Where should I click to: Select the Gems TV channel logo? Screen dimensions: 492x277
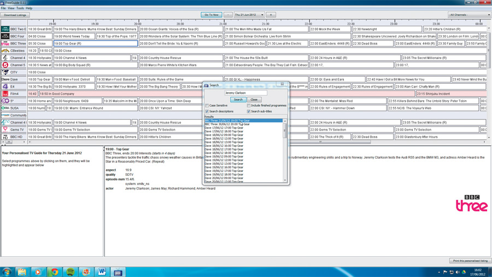(x=5, y=130)
